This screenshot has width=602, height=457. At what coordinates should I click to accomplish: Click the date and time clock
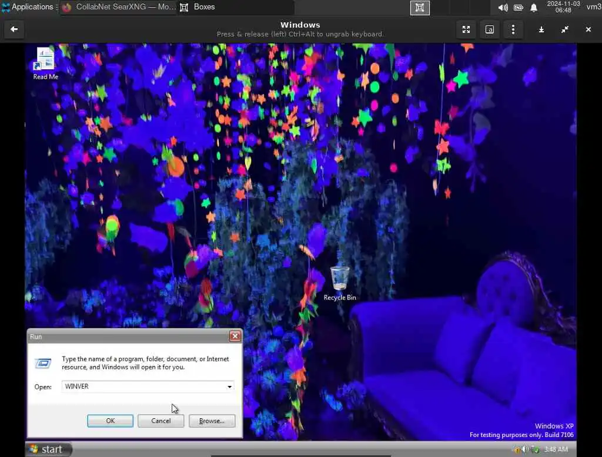point(563,7)
